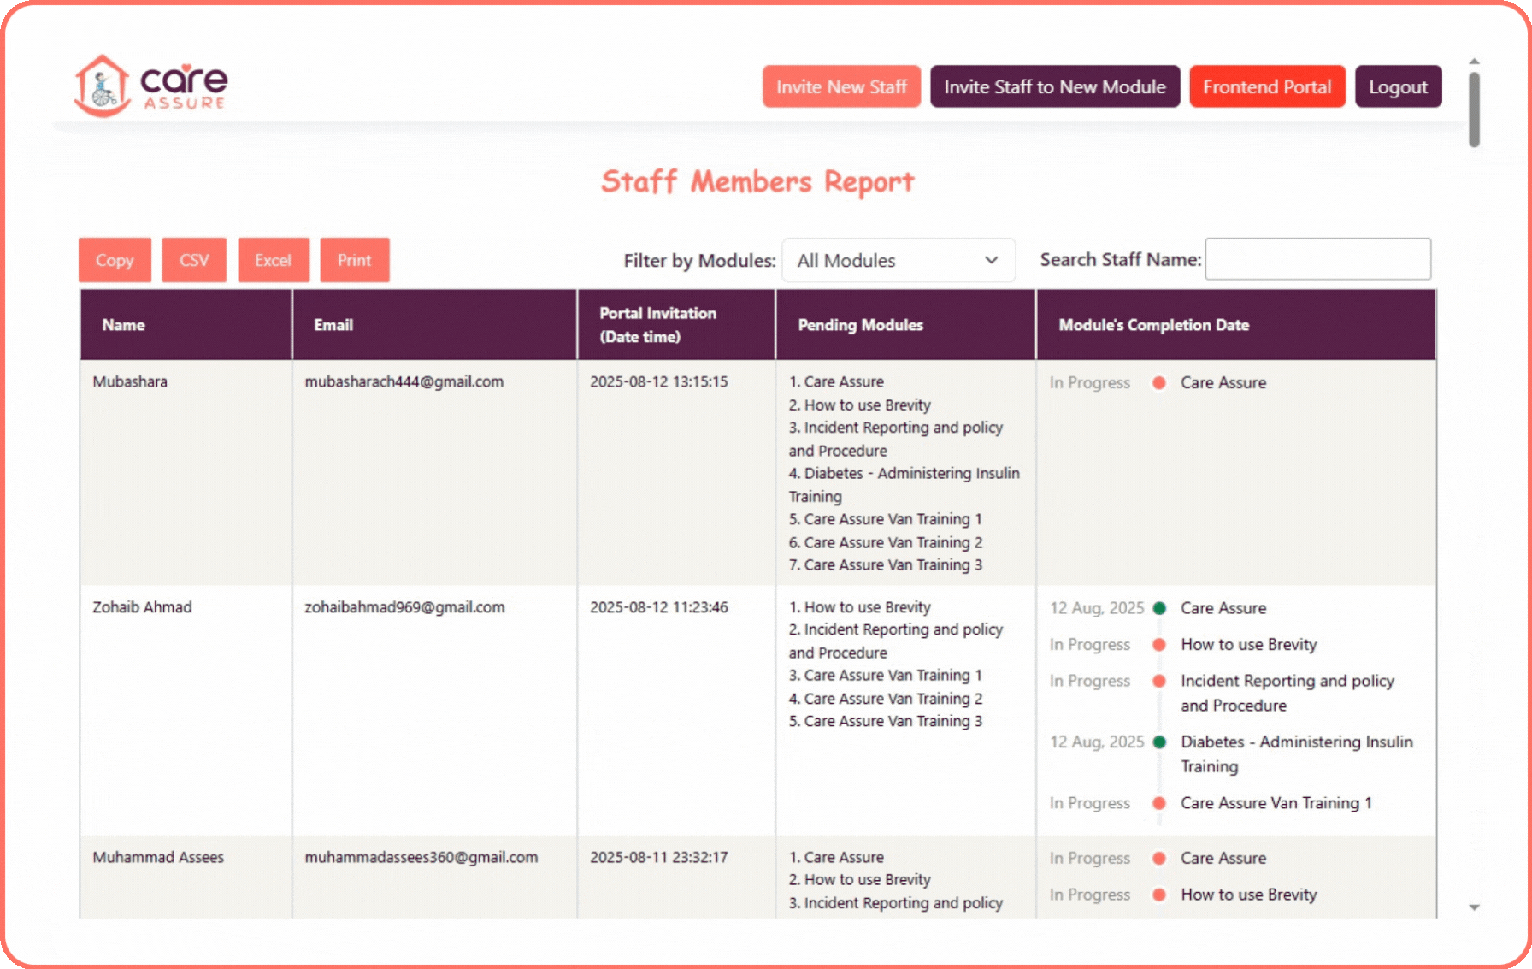Click the Care Assure logo

pyautogui.click(x=150, y=85)
